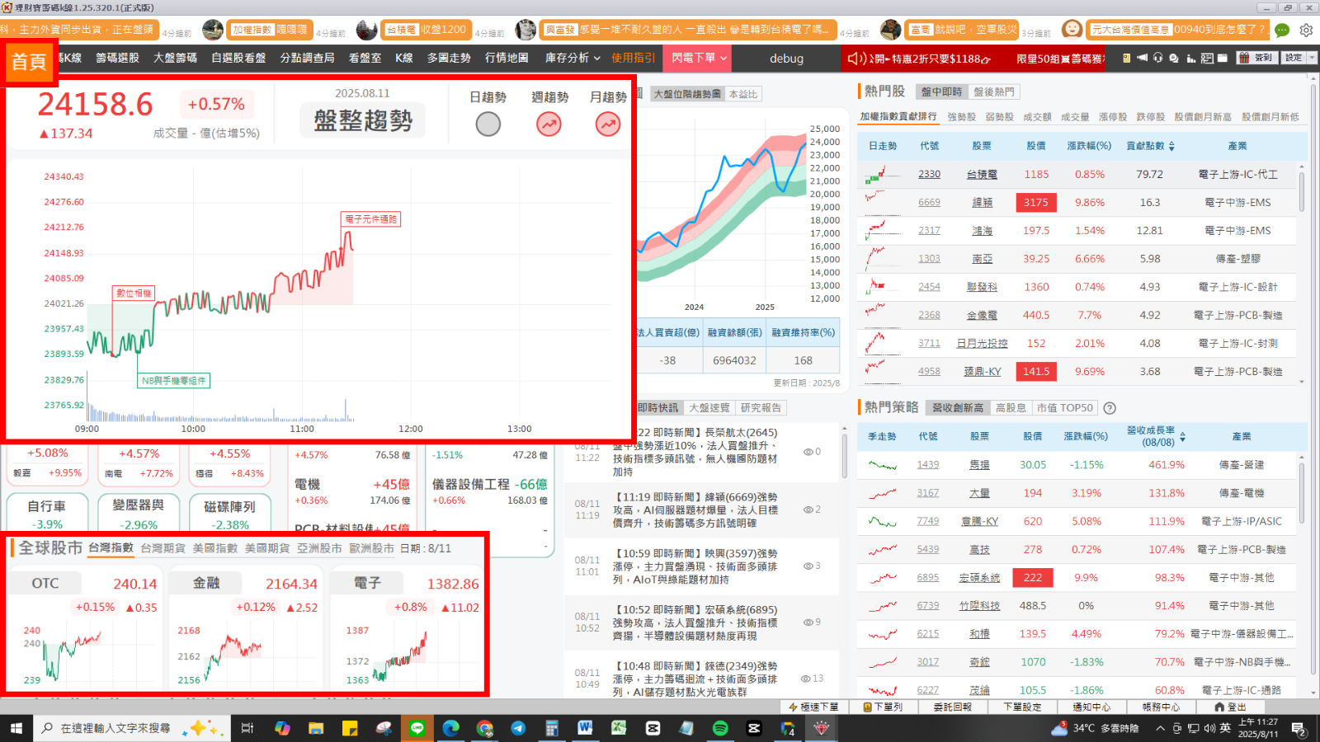Open the 設定 dropdown arrow

click(x=1312, y=59)
